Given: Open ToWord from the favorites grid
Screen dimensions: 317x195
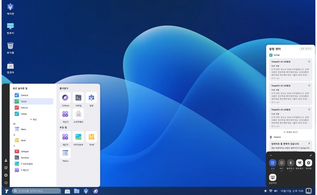Looking at the screenshot, I should (65, 98).
